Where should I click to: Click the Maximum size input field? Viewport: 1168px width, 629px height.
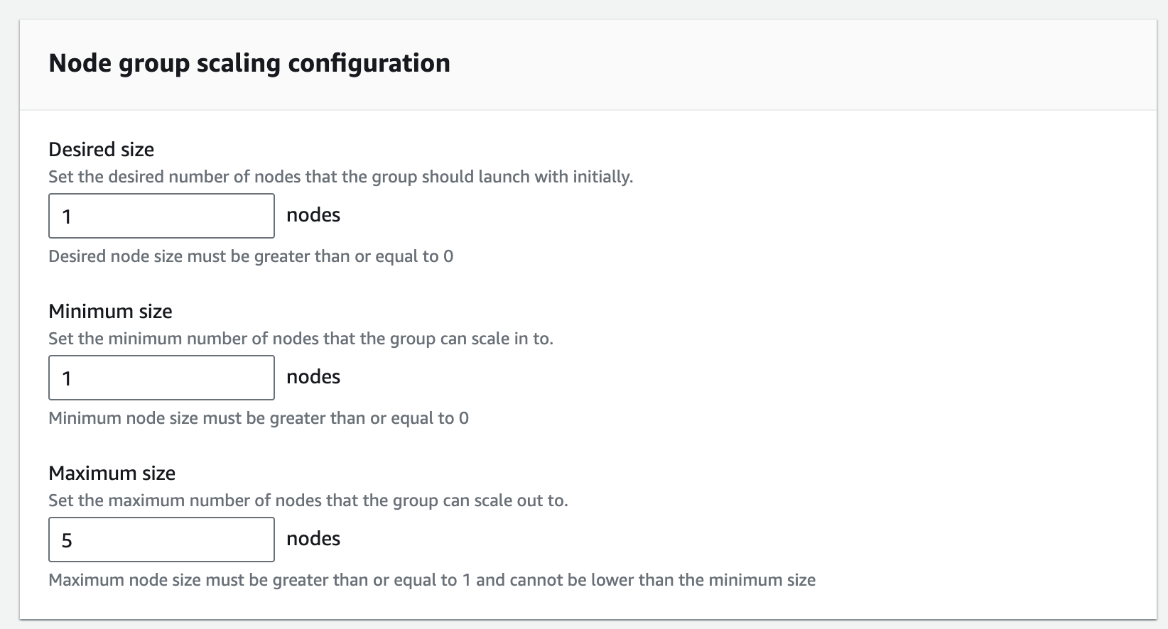point(161,539)
